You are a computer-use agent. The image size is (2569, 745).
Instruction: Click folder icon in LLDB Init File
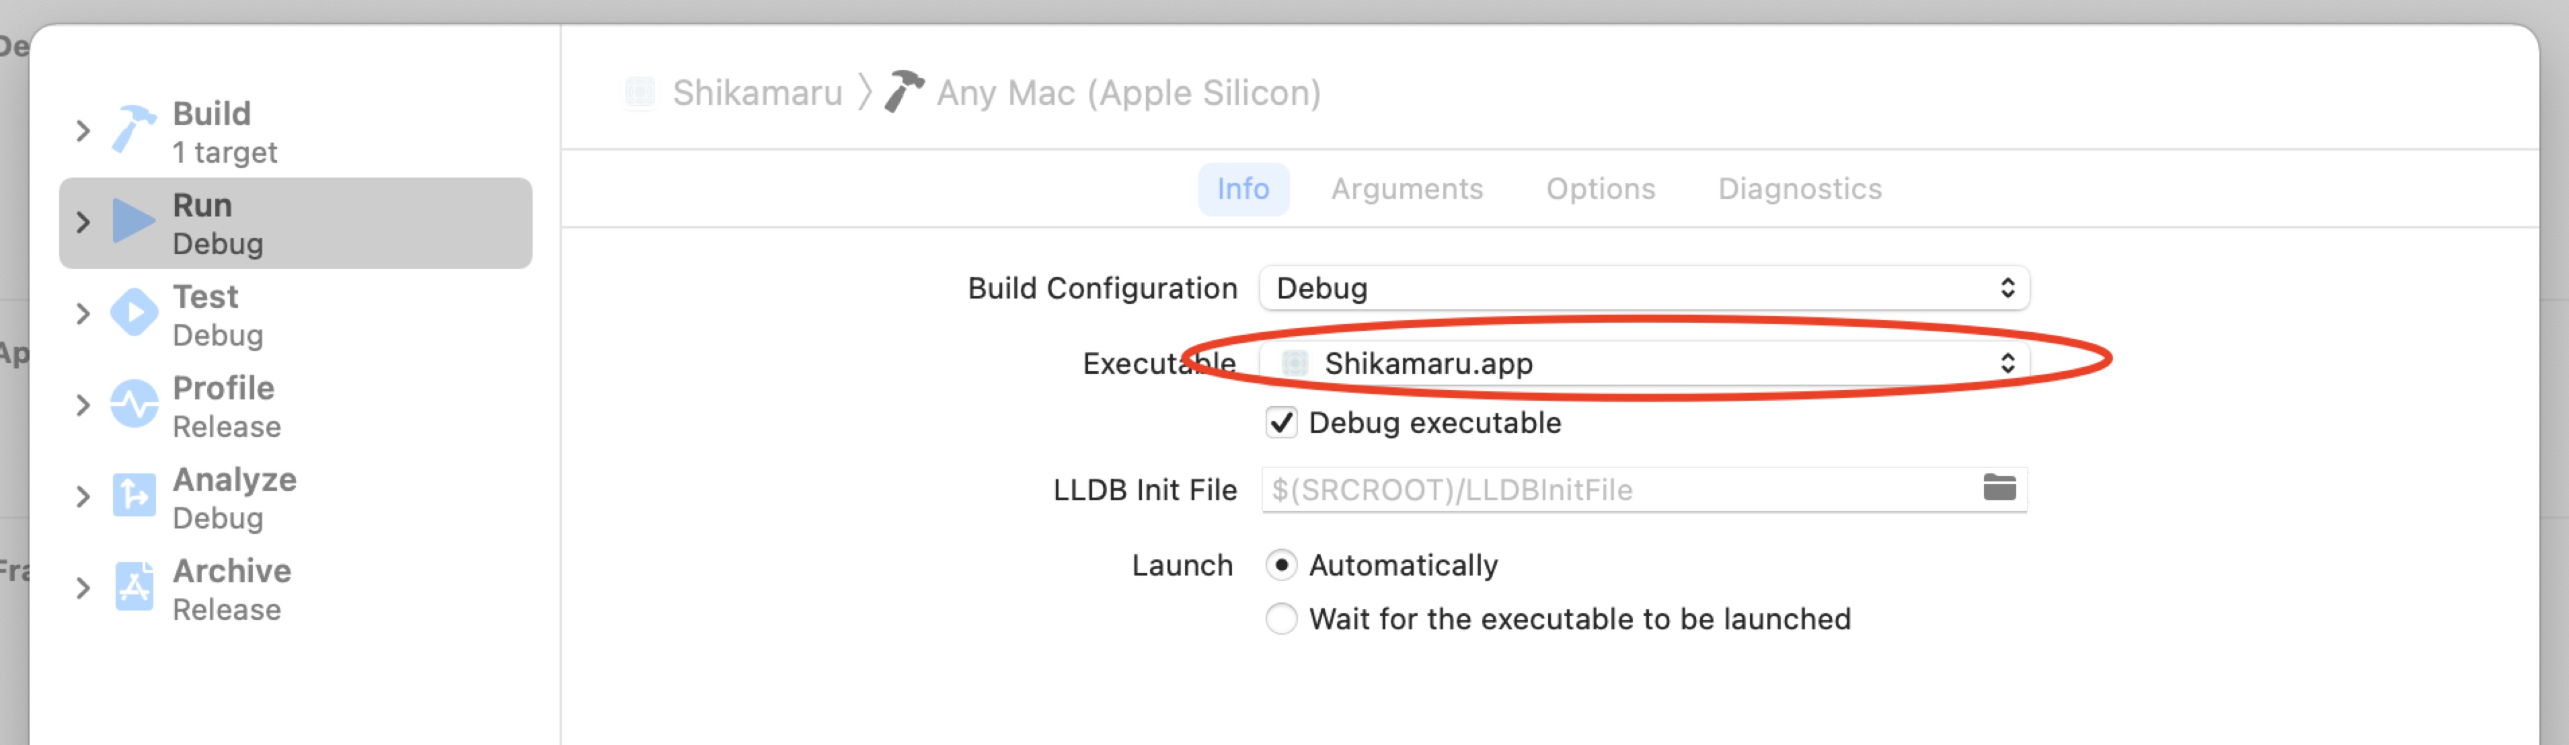[1999, 489]
